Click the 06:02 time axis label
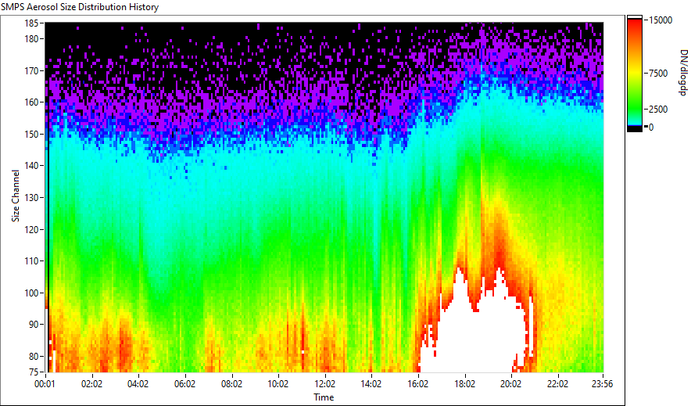Viewport: 691px width, 406px height. [x=184, y=384]
